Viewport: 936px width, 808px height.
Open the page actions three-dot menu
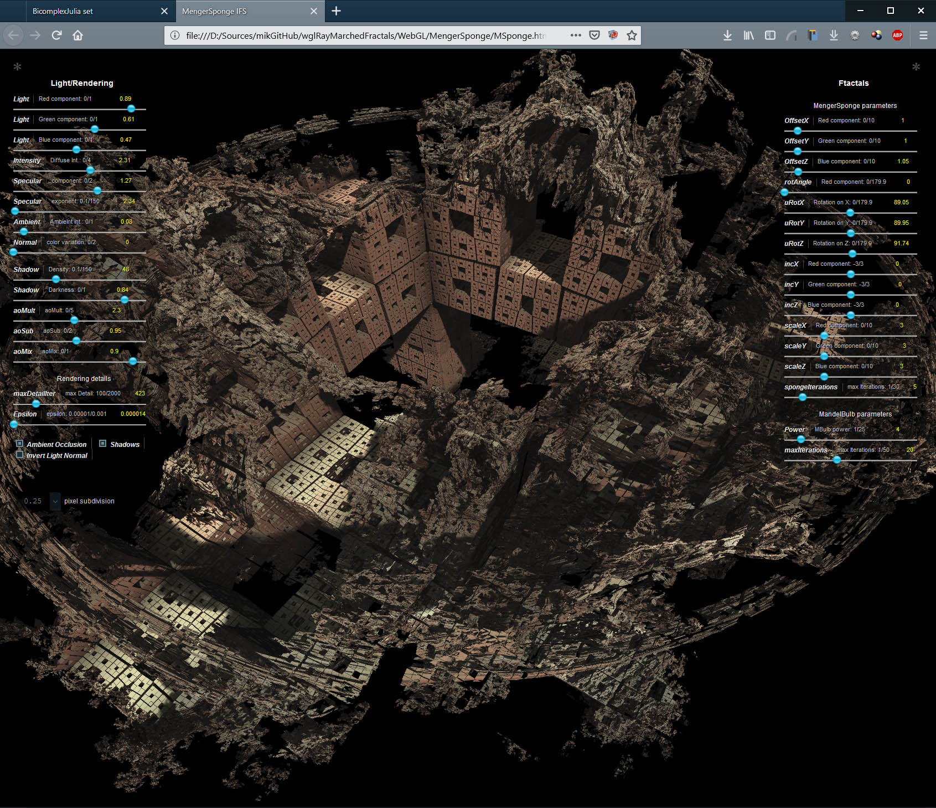576,35
